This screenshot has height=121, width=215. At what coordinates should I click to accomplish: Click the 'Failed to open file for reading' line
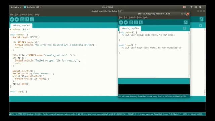(x=47, y=61)
